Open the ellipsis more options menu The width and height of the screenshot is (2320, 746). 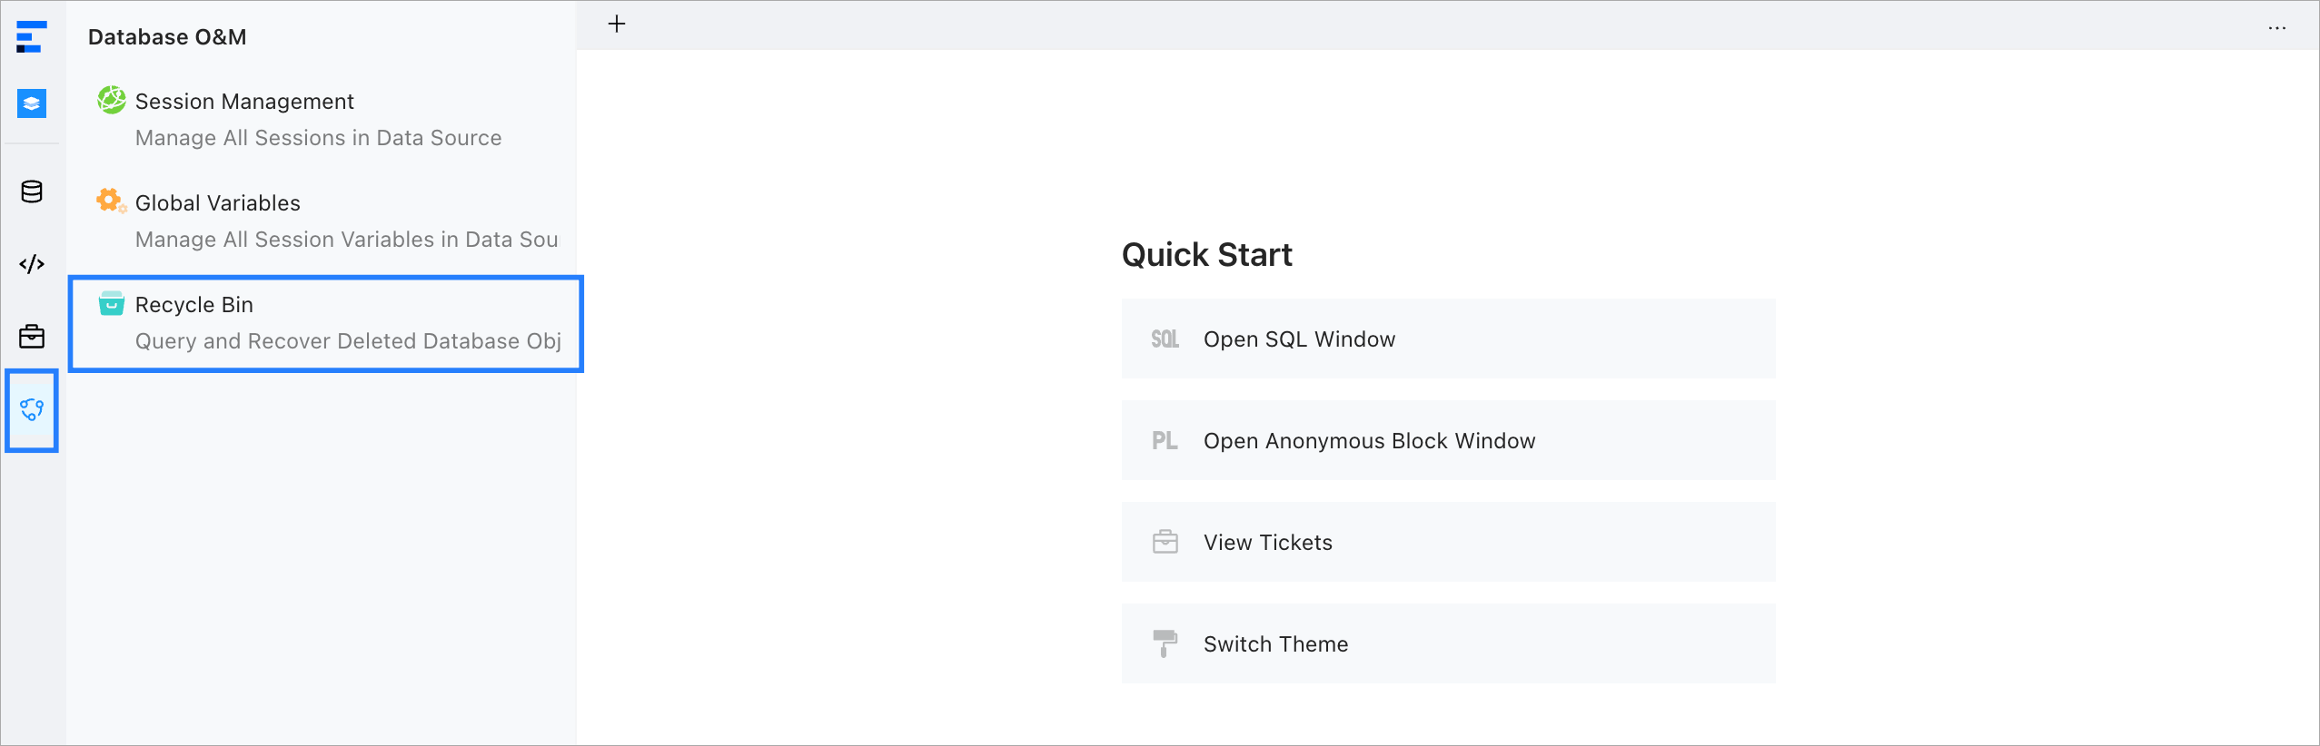(x=2276, y=28)
